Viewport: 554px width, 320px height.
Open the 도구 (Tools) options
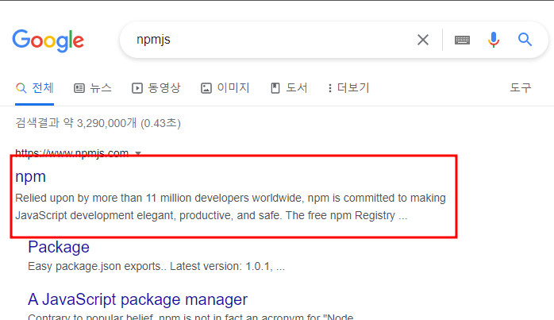coord(520,87)
